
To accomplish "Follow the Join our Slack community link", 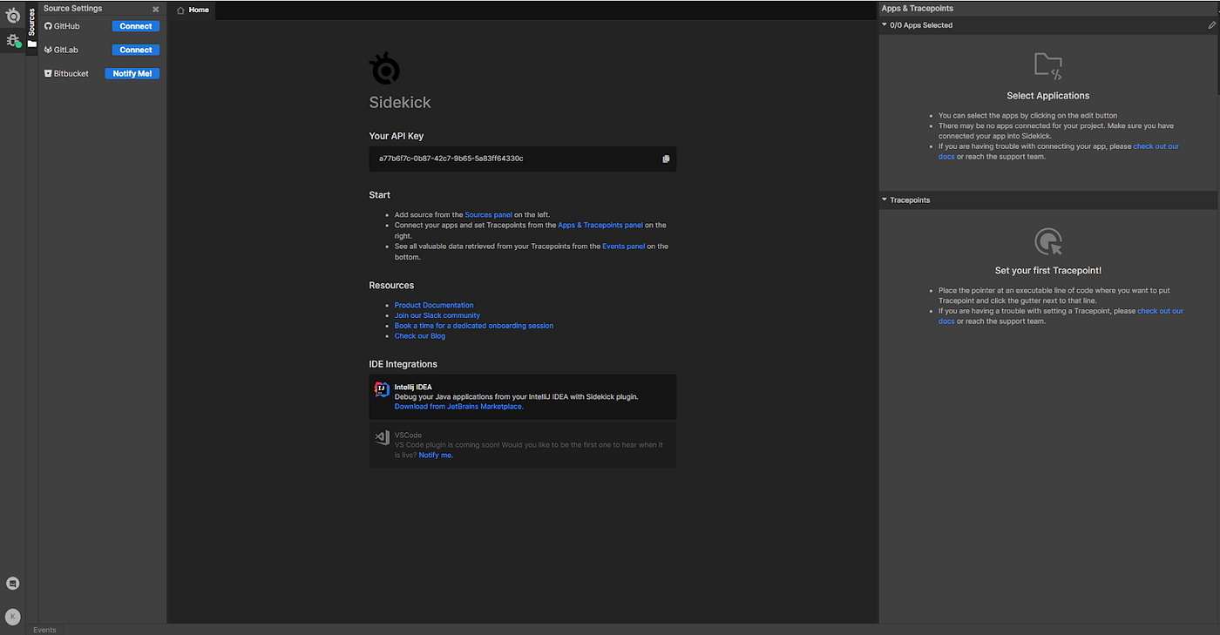I will pyautogui.click(x=437, y=315).
